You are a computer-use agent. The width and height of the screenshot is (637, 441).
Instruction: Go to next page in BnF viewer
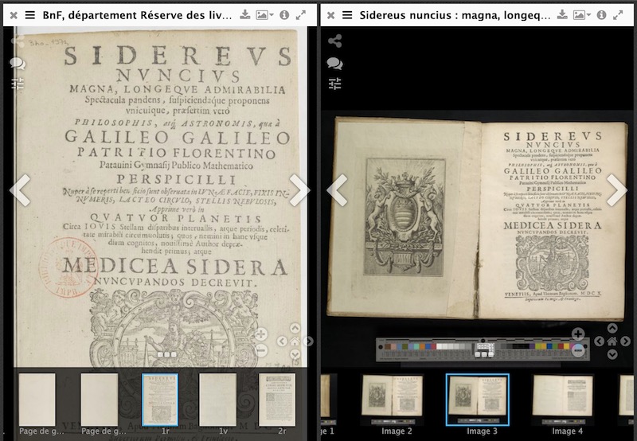[299, 190]
